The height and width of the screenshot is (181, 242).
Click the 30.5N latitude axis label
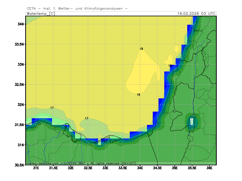[x=19, y=165]
